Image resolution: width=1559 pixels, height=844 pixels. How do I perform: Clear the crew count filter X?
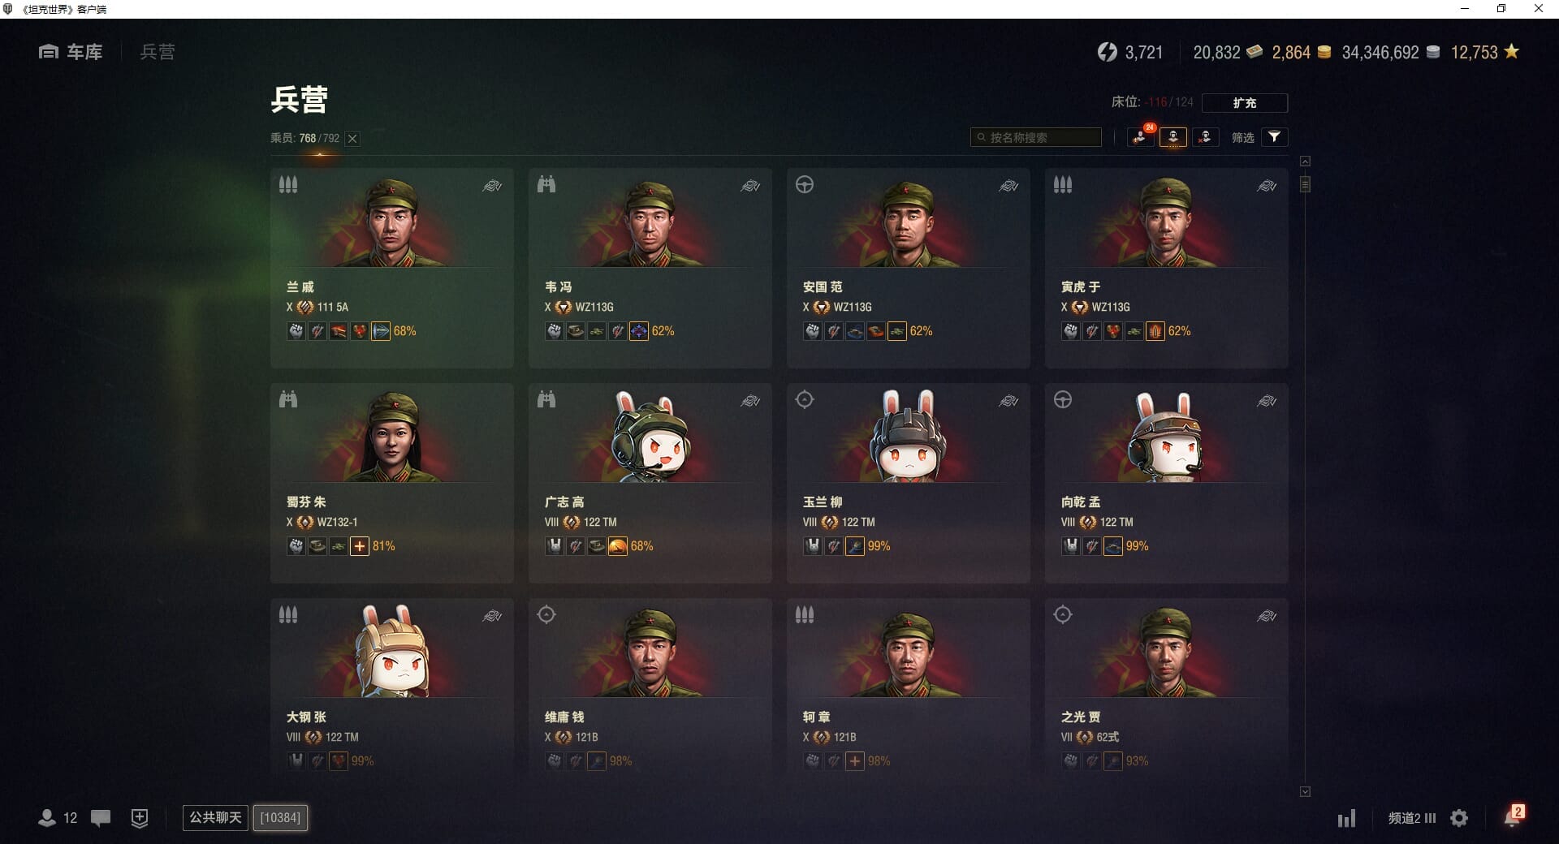(352, 139)
